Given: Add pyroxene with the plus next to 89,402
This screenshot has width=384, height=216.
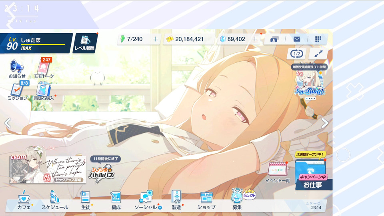Looking at the screenshot, I should 255,39.
